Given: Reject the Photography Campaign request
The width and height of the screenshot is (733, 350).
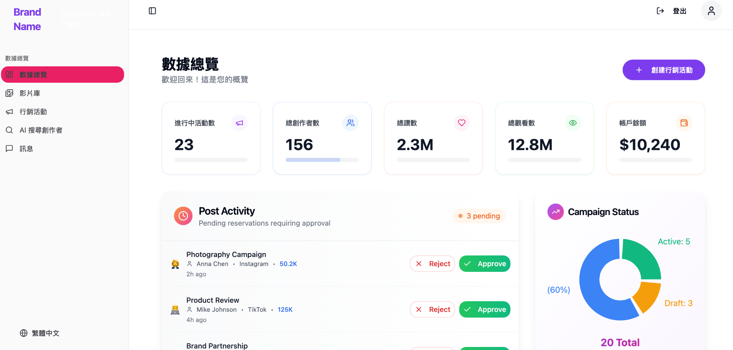Looking at the screenshot, I should coord(432,263).
